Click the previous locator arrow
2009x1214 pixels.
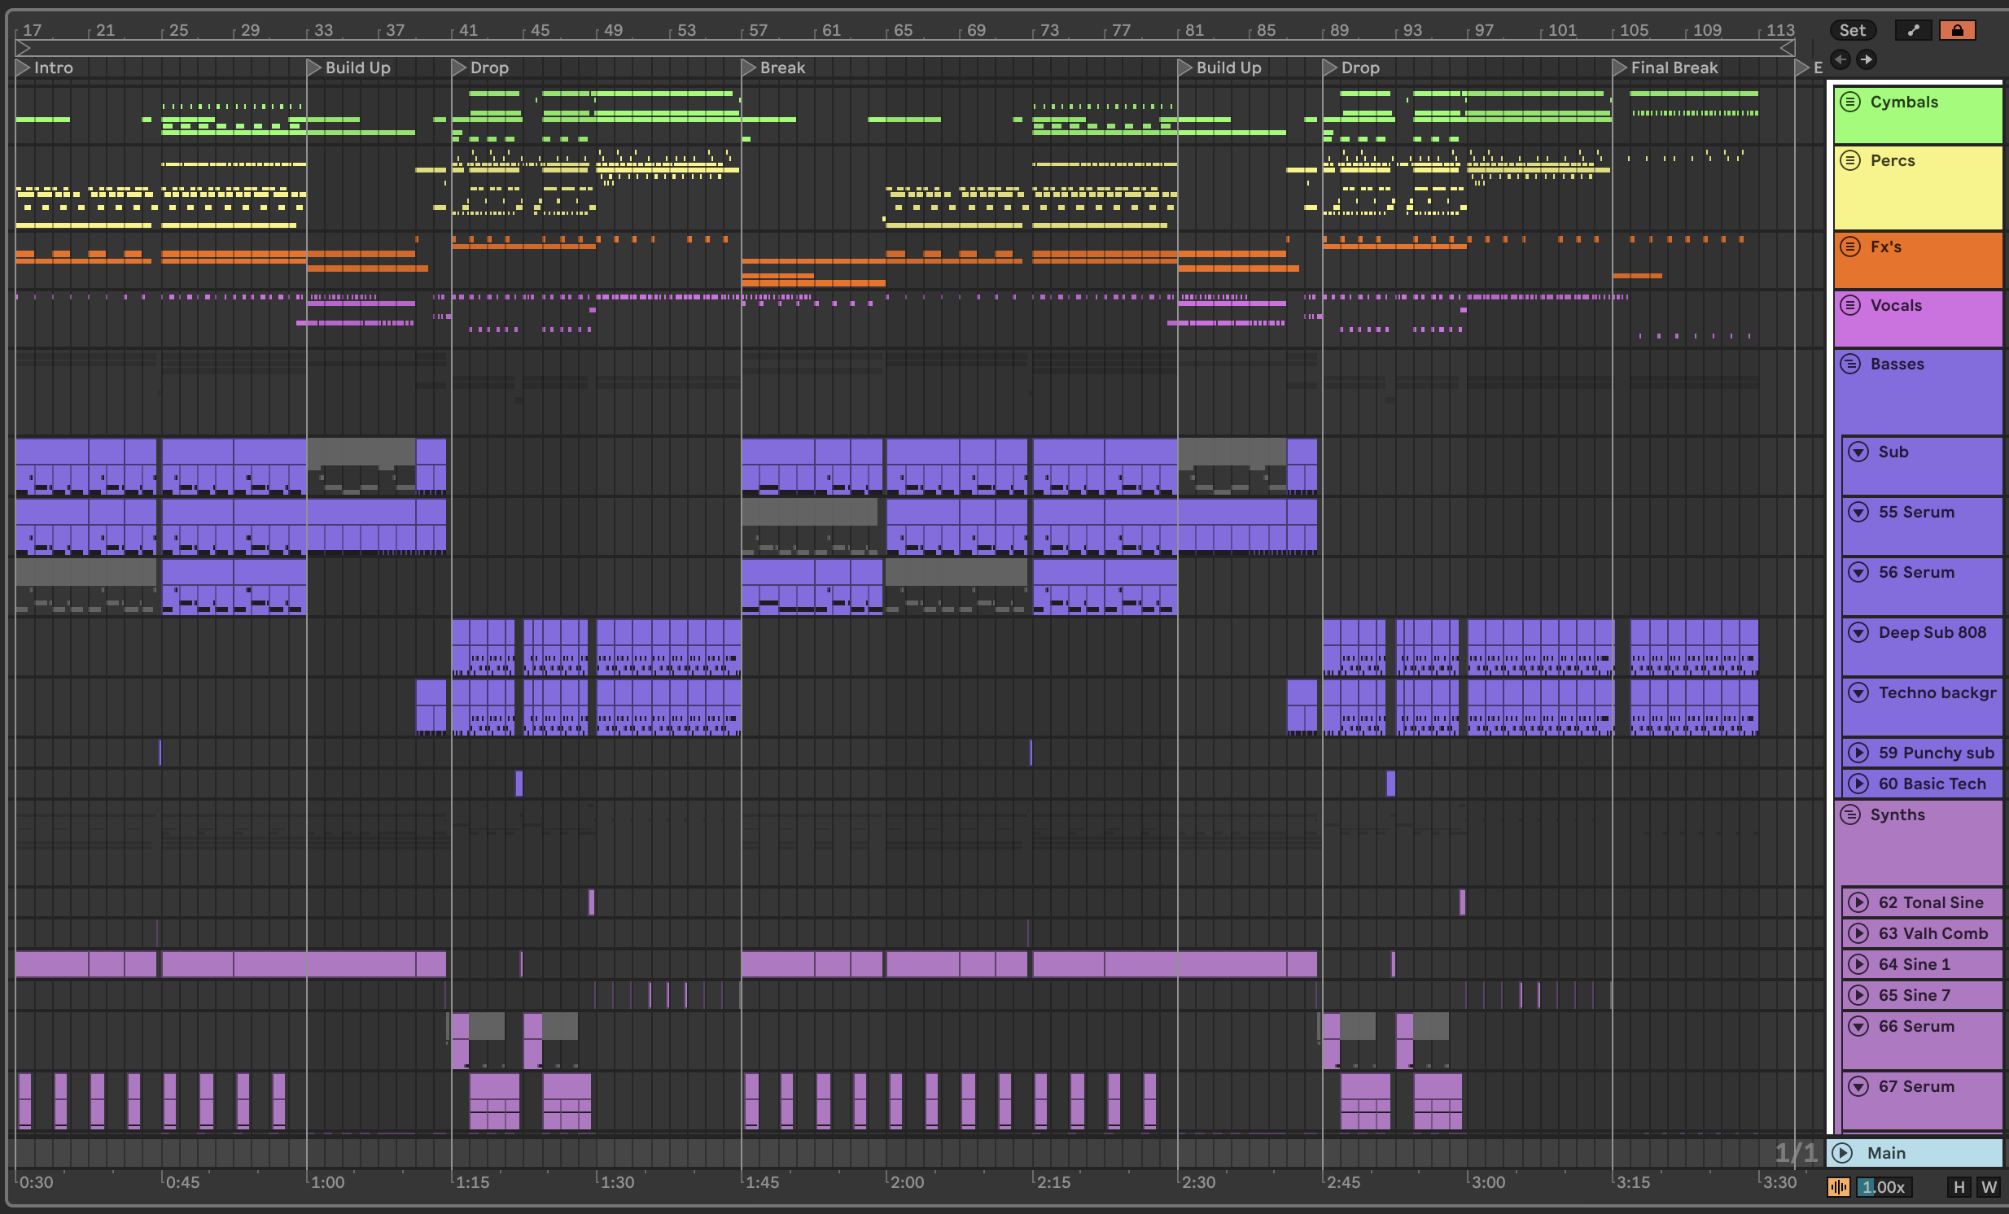click(1840, 59)
